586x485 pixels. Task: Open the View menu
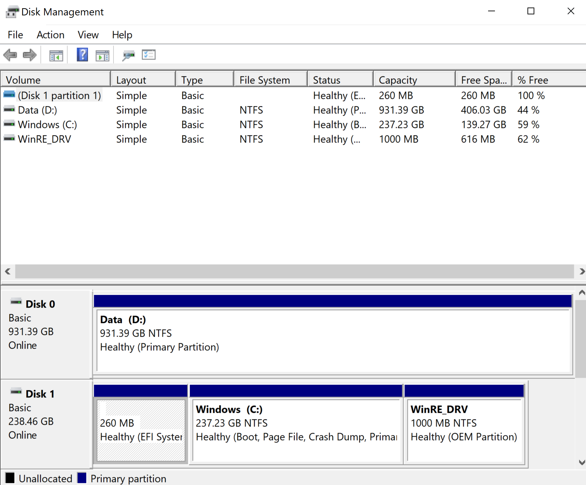pyautogui.click(x=88, y=35)
